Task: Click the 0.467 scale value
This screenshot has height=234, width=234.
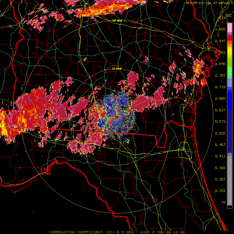Action: click(220, 145)
